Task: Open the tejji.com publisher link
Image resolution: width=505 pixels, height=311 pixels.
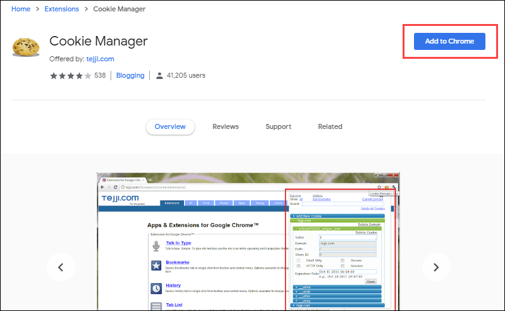Action: pos(99,59)
